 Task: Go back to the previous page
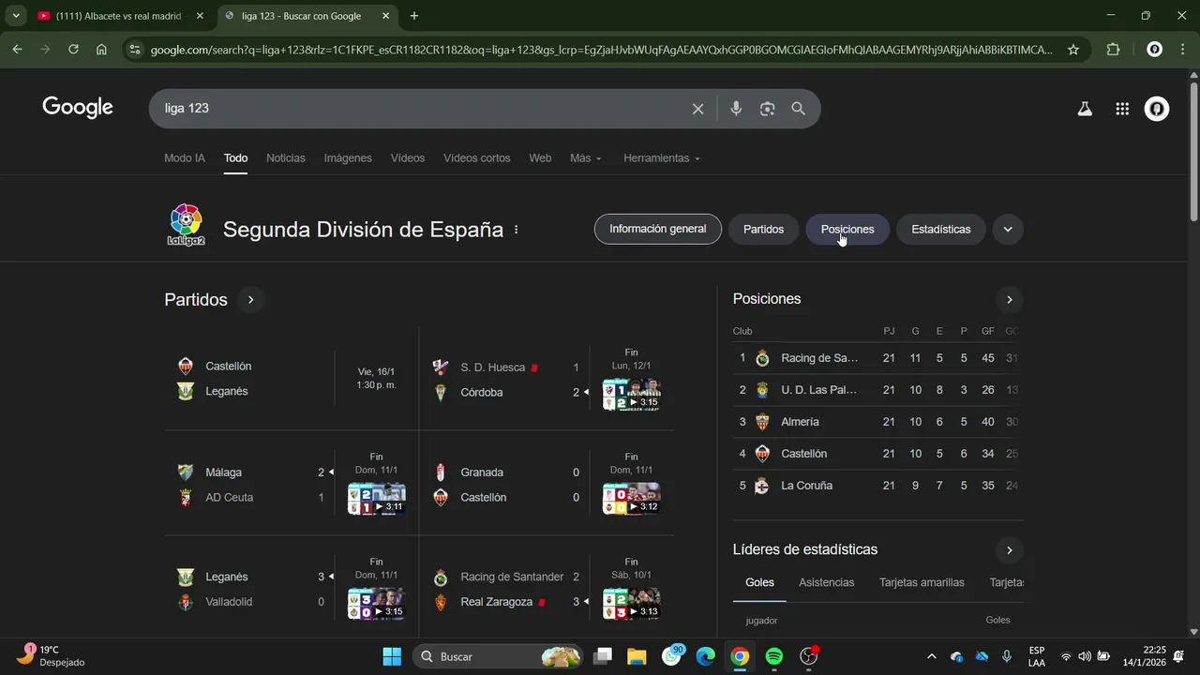coord(17,50)
